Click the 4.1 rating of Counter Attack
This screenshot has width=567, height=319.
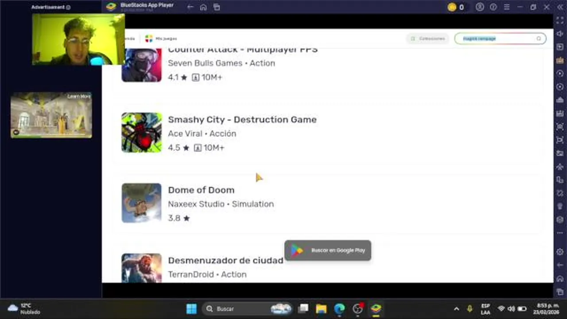[178, 77]
